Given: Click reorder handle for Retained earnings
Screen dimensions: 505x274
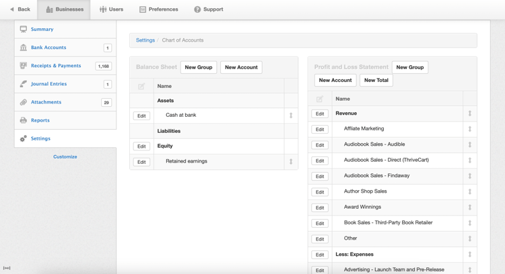Looking at the screenshot, I should (291, 162).
